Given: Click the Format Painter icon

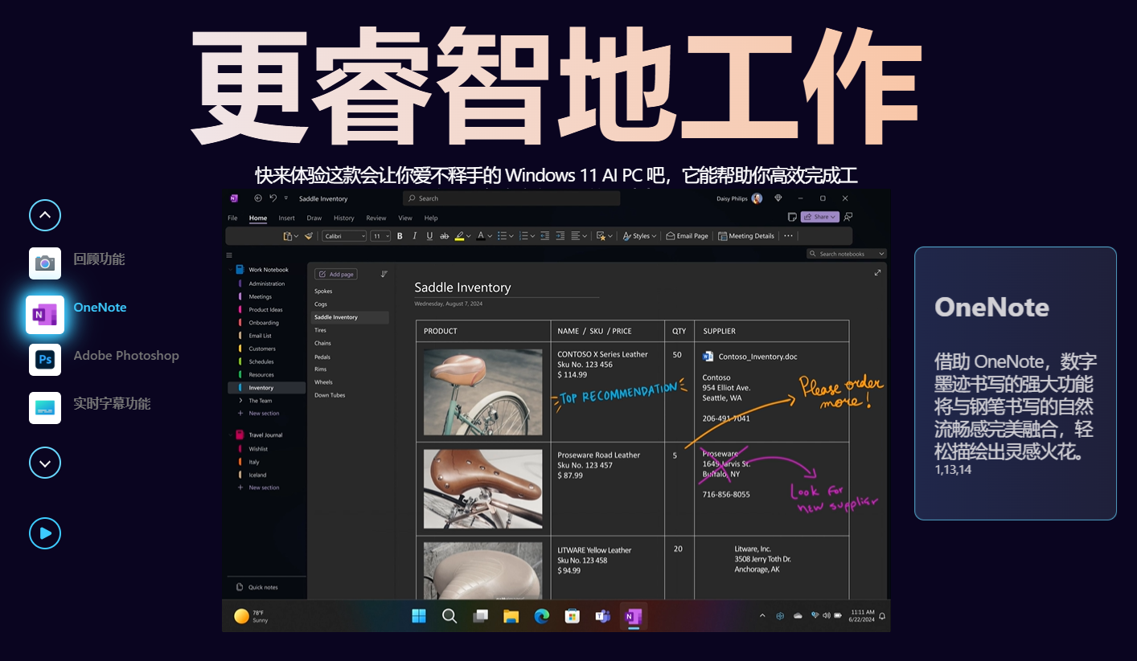Looking at the screenshot, I should point(308,236).
